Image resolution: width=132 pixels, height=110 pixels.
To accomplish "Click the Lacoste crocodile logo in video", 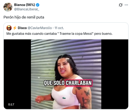I will point(64,98).
